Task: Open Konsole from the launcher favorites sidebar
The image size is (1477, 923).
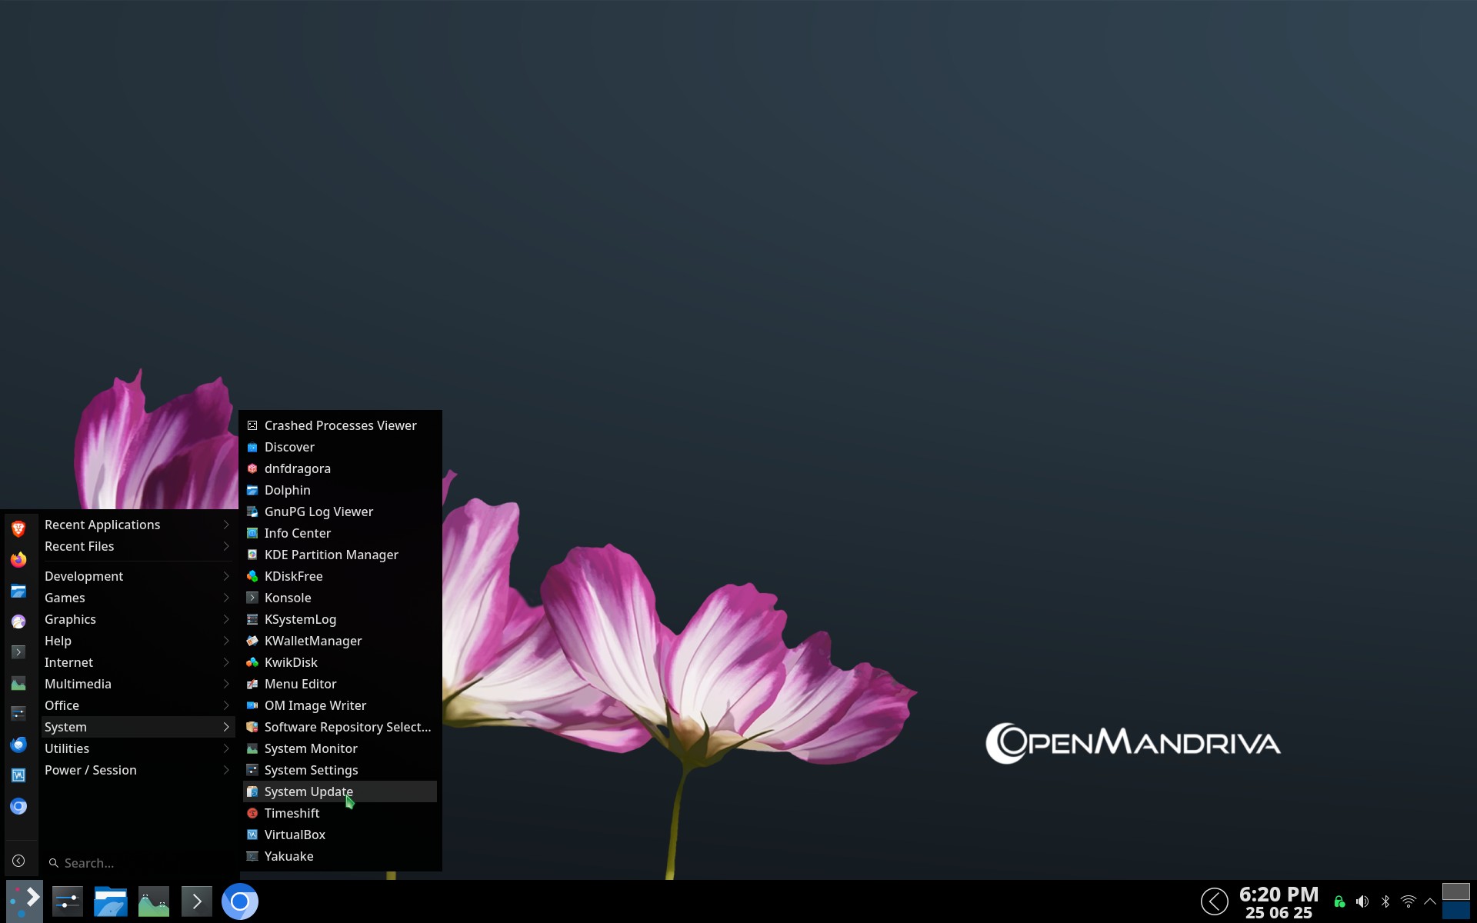Action: point(18,652)
